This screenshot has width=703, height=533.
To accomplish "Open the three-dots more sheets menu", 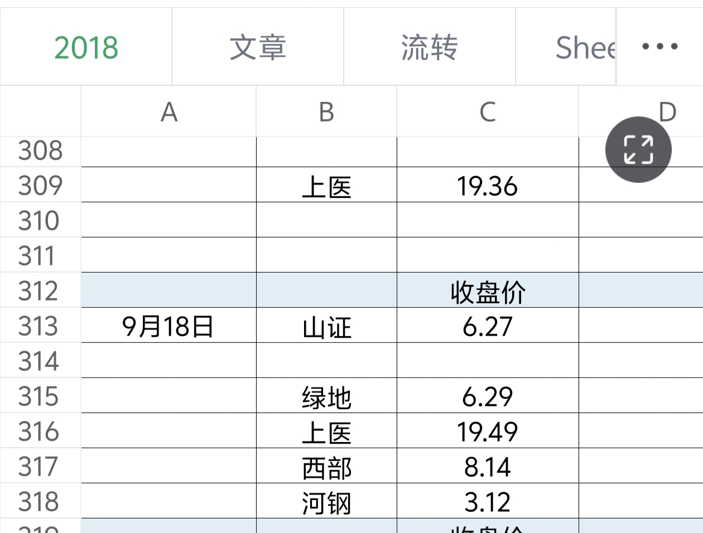I will pyautogui.click(x=659, y=47).
